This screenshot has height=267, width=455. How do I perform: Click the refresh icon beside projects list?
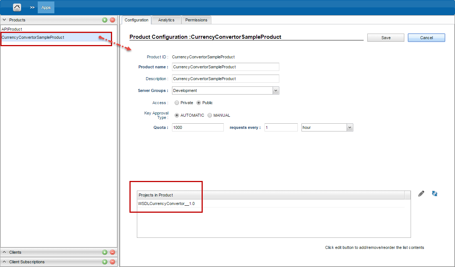[434, 194]
